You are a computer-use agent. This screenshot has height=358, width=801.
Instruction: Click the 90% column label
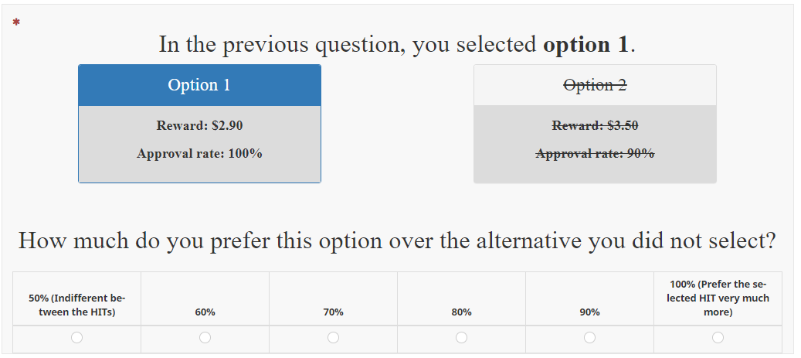pyautogui.click(x=589, y=312)
